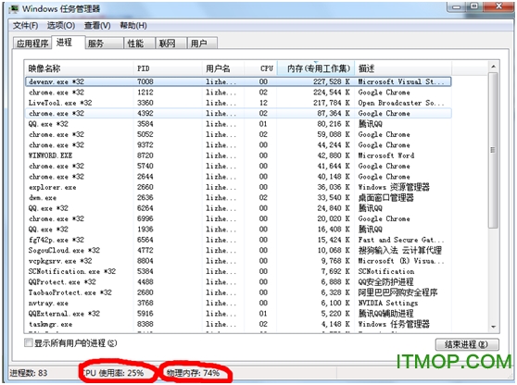Viewport: 517px width, 385px height.
Task: Click the Open Broadcaster So... description
Action: tap(401, 103)
